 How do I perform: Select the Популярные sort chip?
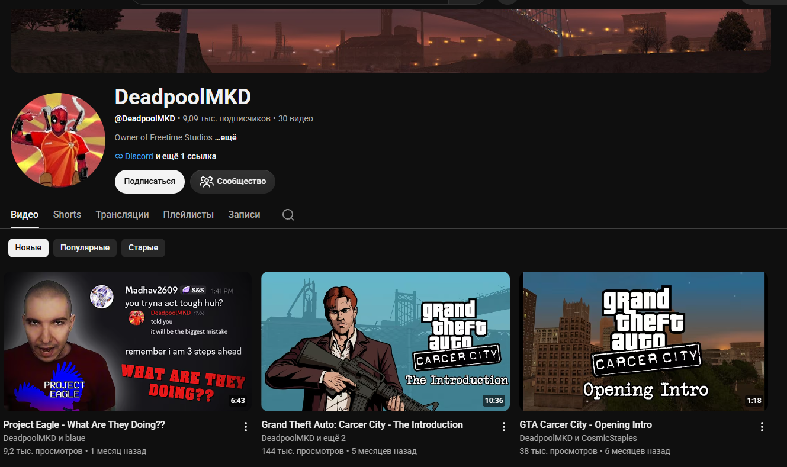85,248
